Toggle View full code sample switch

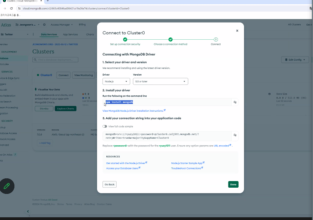pyautogui.click(x=104, y=127)
